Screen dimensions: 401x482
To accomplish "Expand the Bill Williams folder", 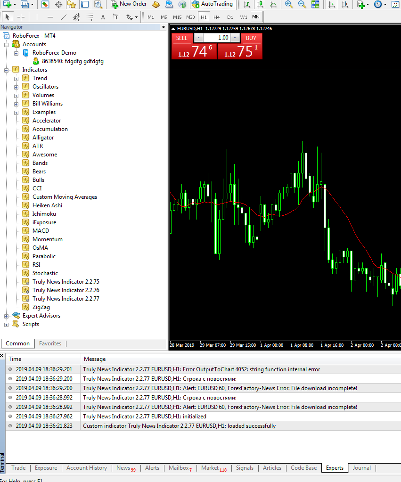I will coord(16,104).
